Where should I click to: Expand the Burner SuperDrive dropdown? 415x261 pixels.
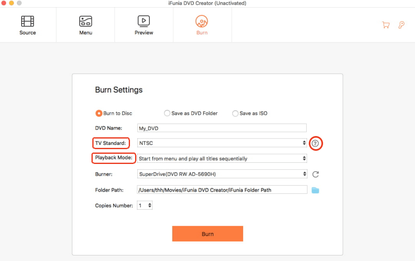tap(222, 174)
